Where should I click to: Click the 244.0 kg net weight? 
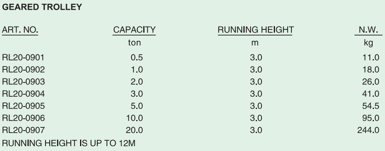(368, 130)
